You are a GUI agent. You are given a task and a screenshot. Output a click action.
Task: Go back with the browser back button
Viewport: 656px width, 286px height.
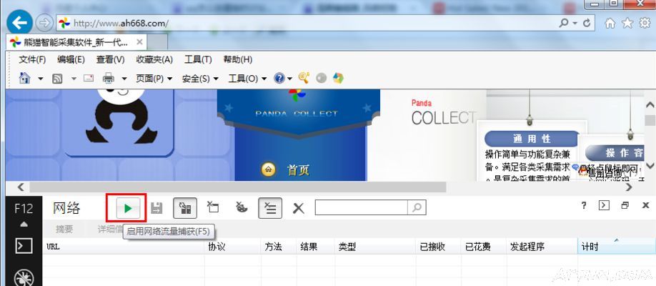click(x=19, y=23)
